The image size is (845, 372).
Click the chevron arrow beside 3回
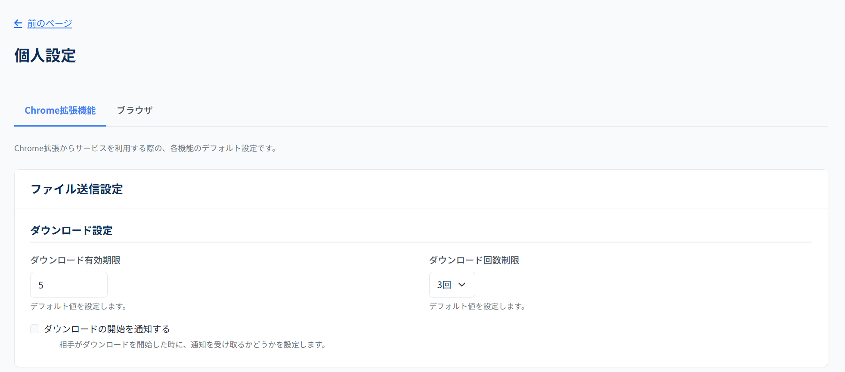[462, 285]
